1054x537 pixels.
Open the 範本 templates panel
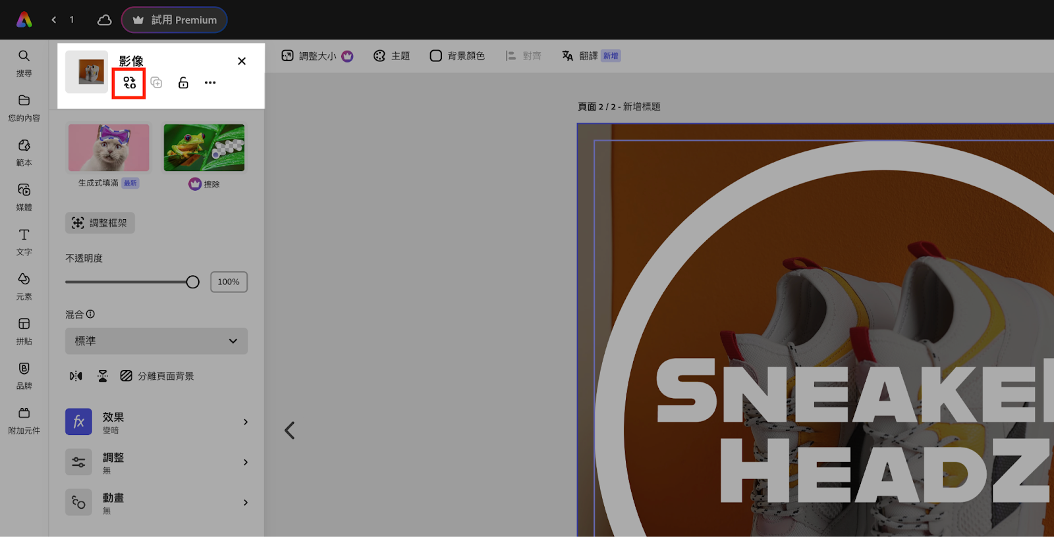coord(24,153)
